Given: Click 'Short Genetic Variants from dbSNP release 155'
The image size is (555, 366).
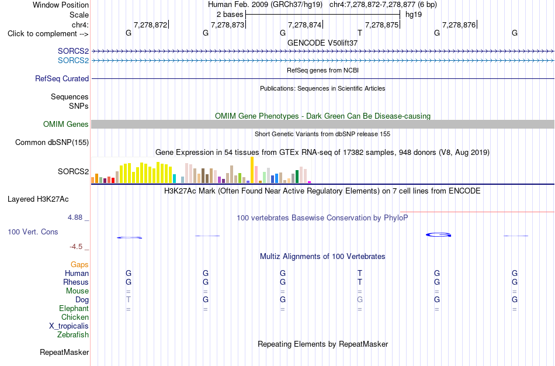Looking at the screenshot, I should point(322,134).
